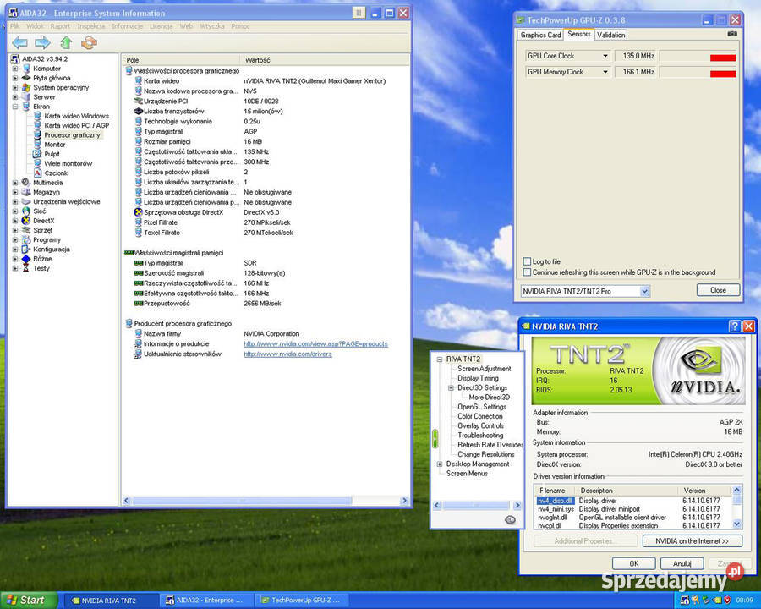The image size is (761, 609).
Task: Select the Multimedia tree icon
Action: pyautogui.click(x=26, y=183)
